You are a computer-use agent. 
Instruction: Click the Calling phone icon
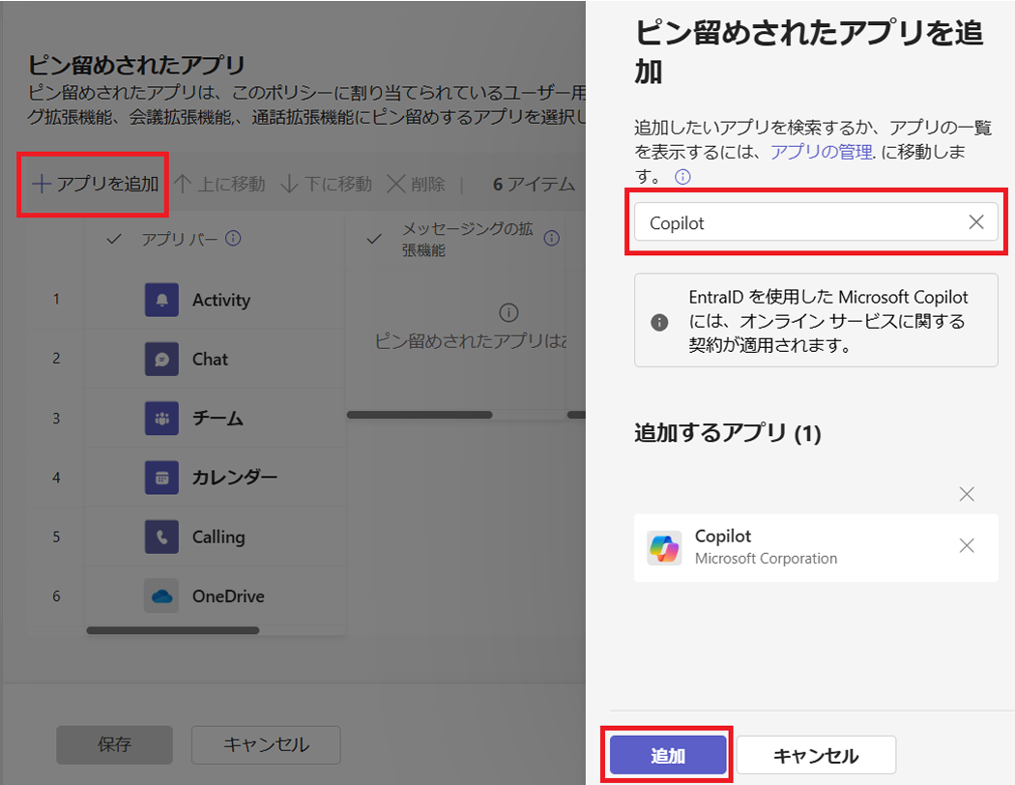[161, 538]
